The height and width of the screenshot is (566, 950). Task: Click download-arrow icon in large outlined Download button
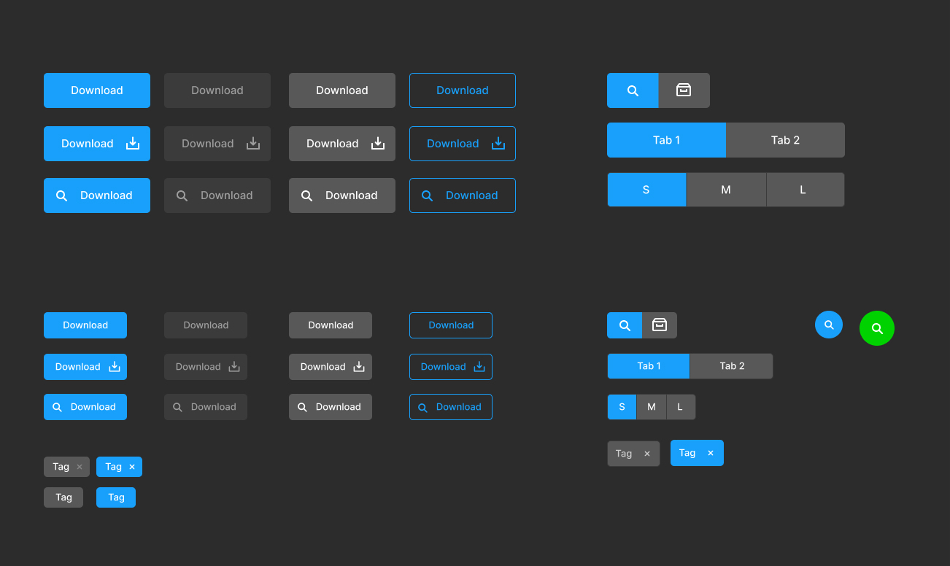click(x=498, y=143)
